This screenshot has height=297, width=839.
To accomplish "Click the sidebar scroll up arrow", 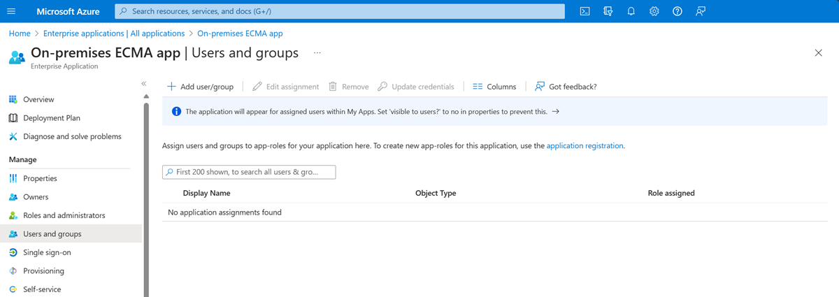I will point(146,96).
